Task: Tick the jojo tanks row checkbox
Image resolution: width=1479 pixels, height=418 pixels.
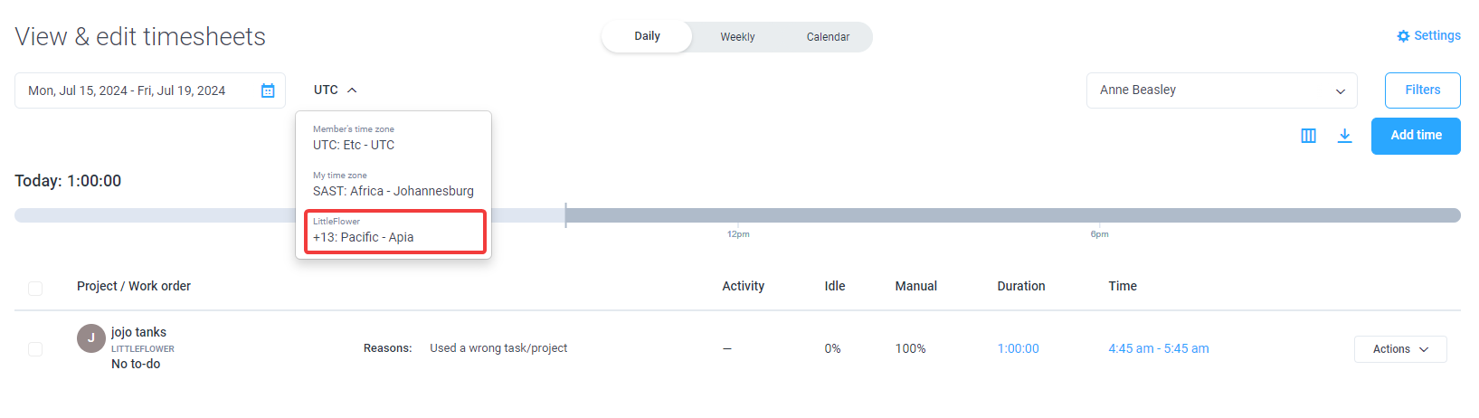Action: click(35, 349)
